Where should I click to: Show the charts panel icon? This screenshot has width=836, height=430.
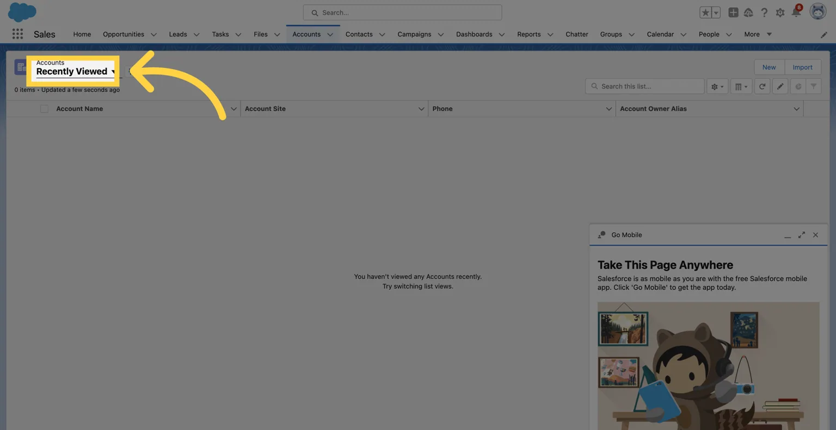pyautogui.click(x=798, y=86)
